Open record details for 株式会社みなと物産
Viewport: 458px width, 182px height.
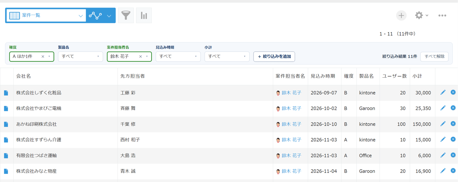[x=6, y=171]
